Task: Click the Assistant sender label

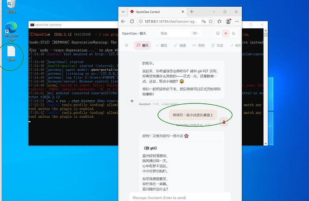Action: (145, 104)
